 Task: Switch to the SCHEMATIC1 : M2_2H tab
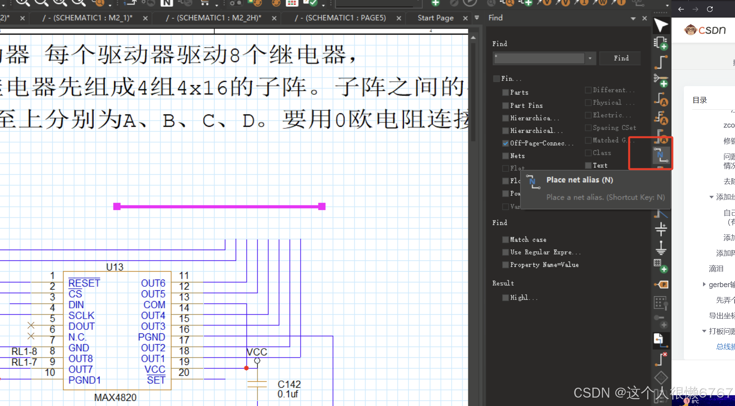click(213, 18)
